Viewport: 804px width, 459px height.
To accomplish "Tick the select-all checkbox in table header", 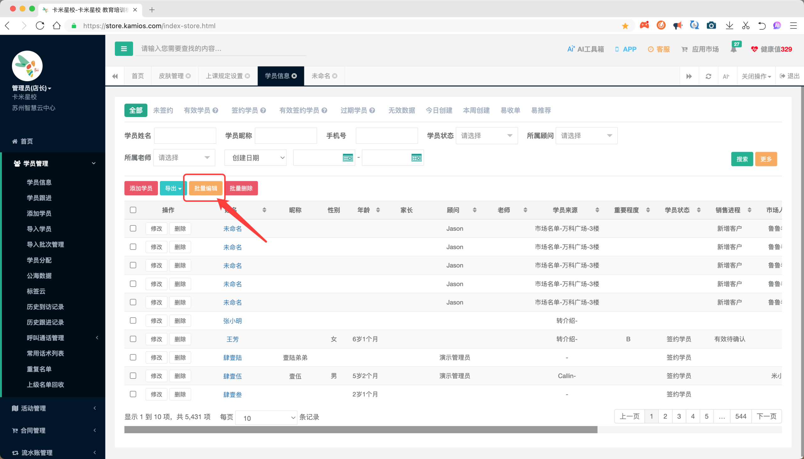I will pos(133,210).
